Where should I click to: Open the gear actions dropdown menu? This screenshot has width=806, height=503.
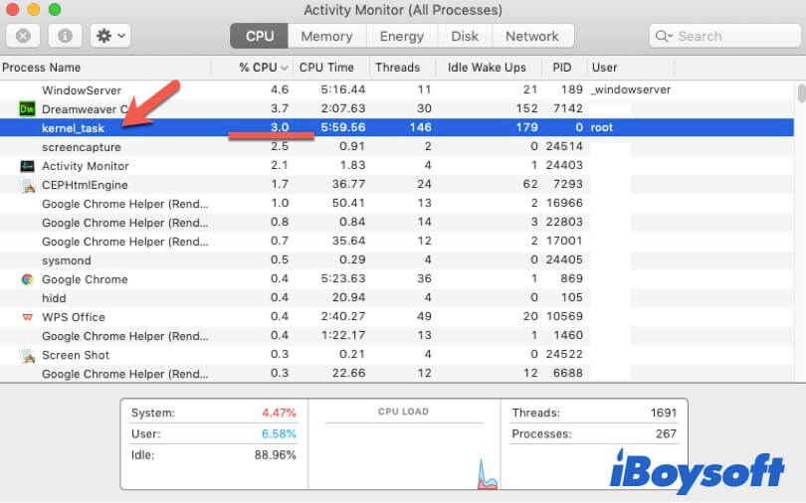pyautogui.click(x=108, y=36)
